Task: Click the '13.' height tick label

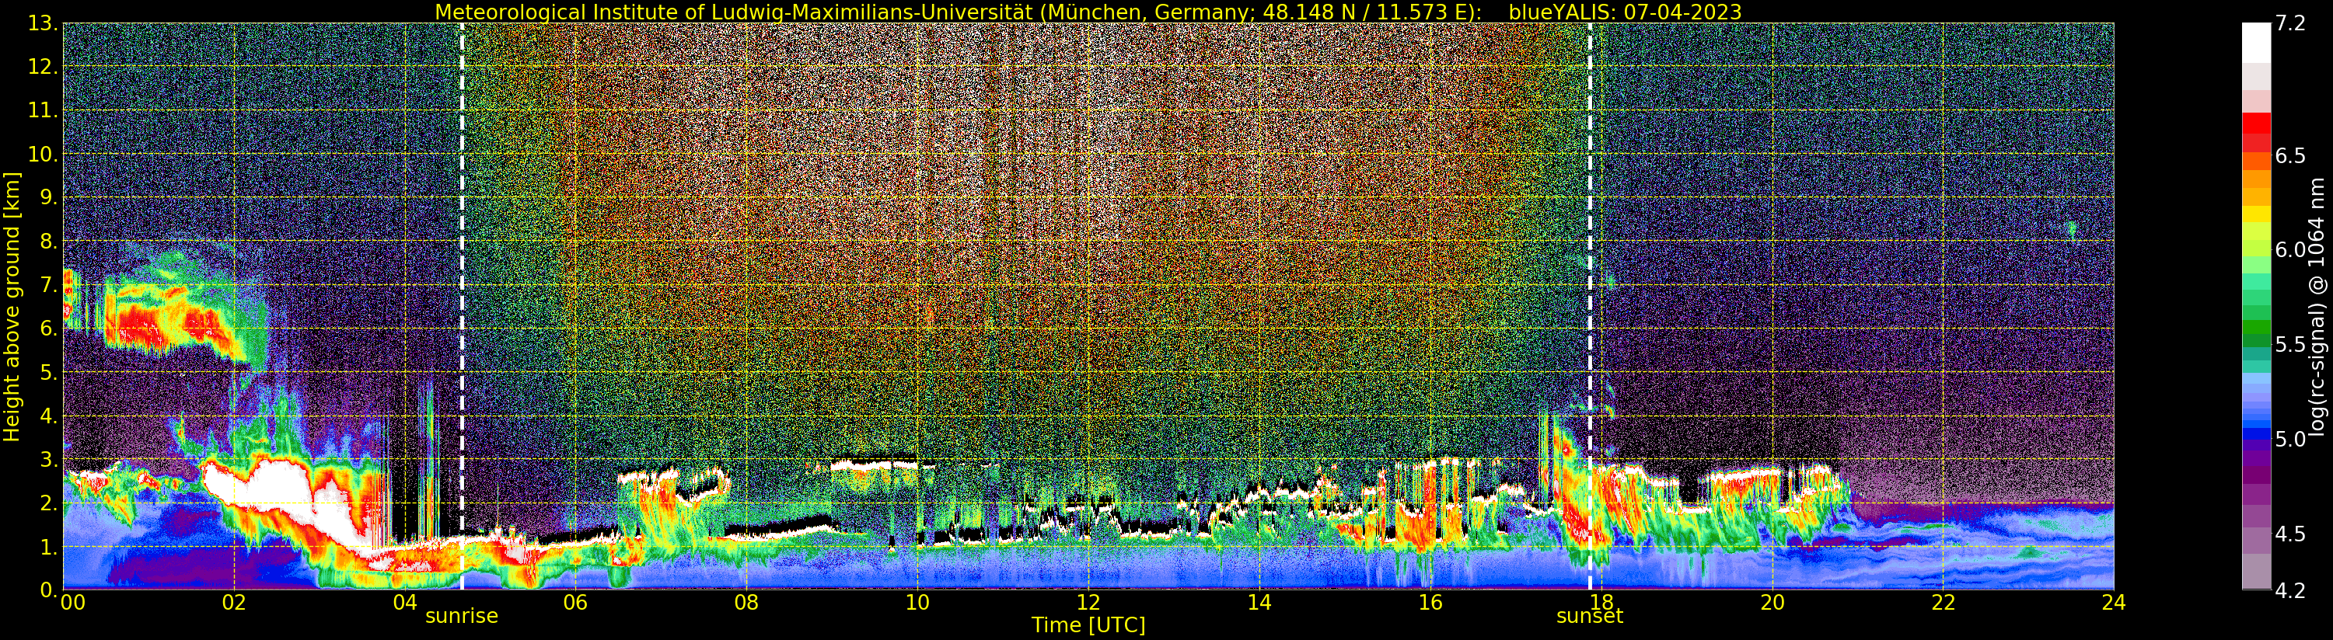Action: [43, 23]
